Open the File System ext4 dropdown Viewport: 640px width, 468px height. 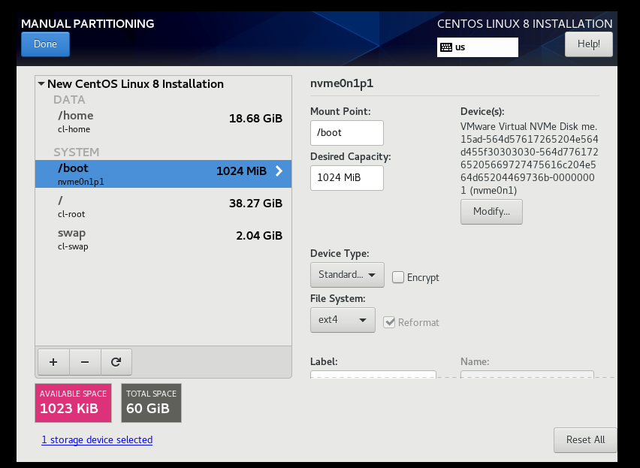[x=343, y=320]
